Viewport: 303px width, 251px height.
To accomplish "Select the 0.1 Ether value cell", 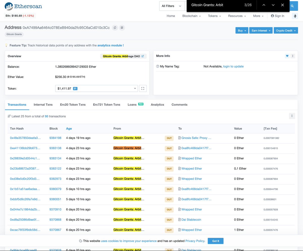I will click(240, 169).
